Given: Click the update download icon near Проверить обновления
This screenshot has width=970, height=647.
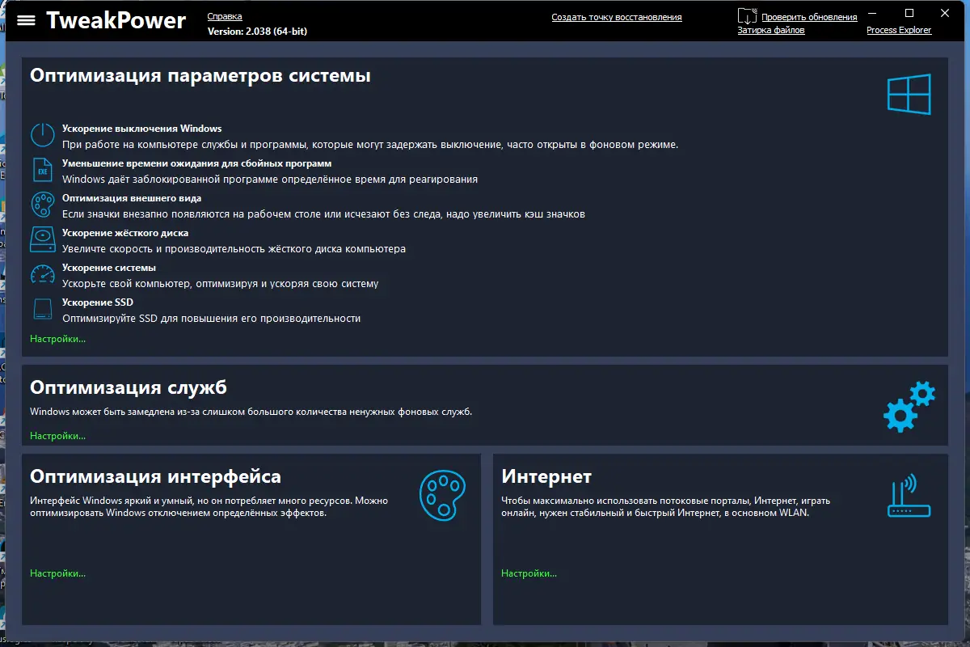Looking at the screenshot, I should [748, 16].
